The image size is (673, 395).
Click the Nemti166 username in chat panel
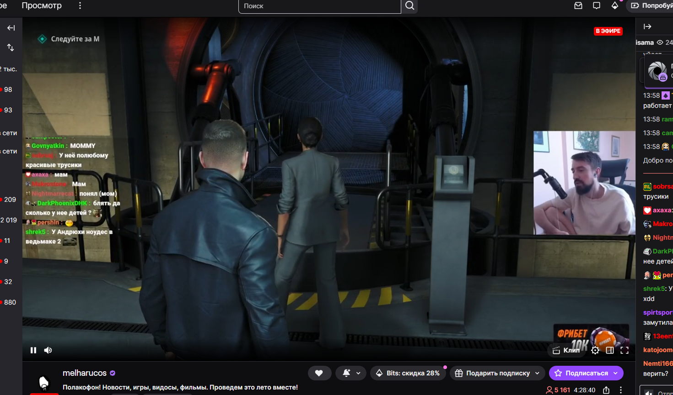pos(658,363)
